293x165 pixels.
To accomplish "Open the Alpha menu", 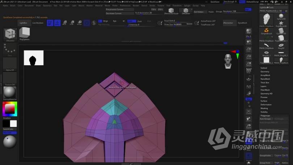I will pyautogui.click(x=5, y=5).
